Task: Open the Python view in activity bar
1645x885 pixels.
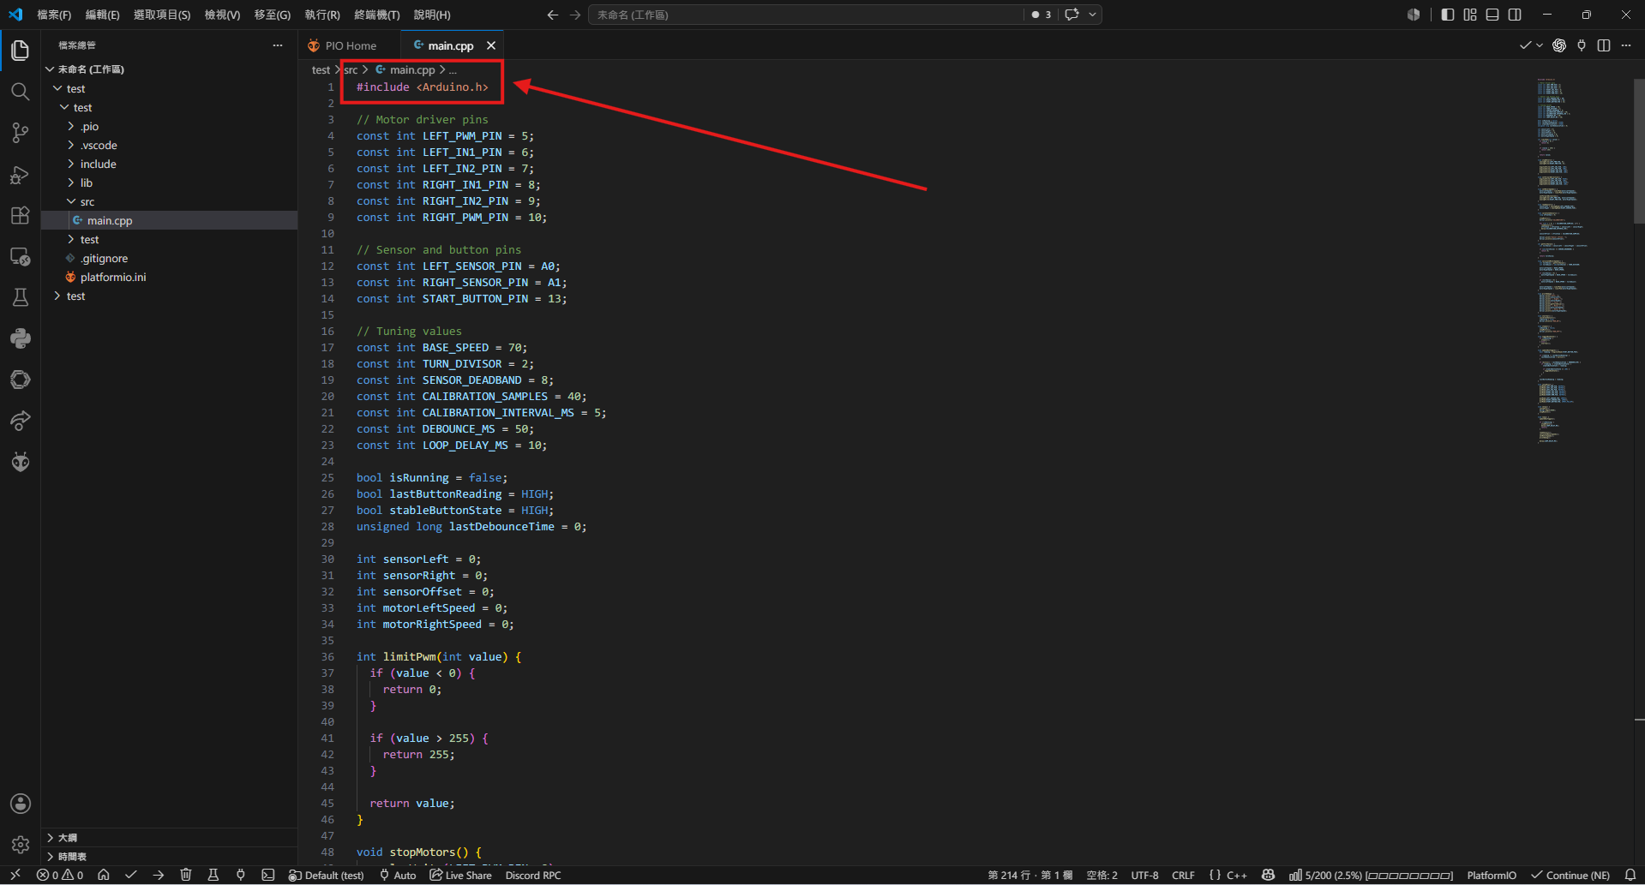Action: (21, 338)
